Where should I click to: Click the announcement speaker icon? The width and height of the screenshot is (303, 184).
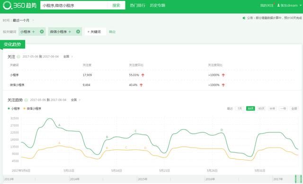(244, 18)
